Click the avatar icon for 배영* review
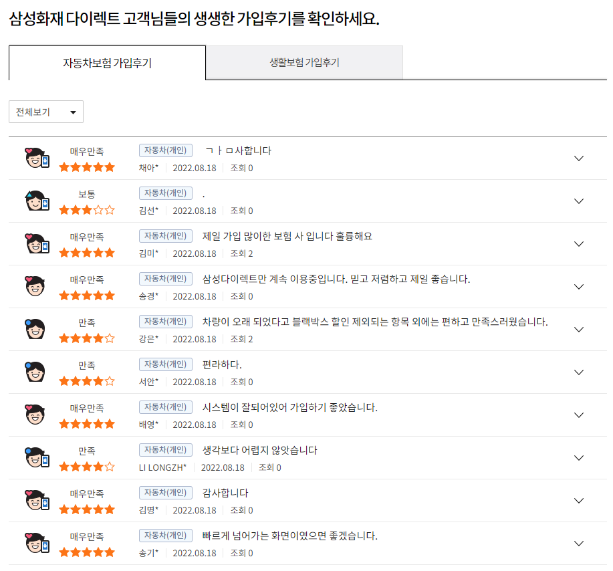Image resolution: width=613 pixels, height=571 pixels. click(x=35, y=415)
